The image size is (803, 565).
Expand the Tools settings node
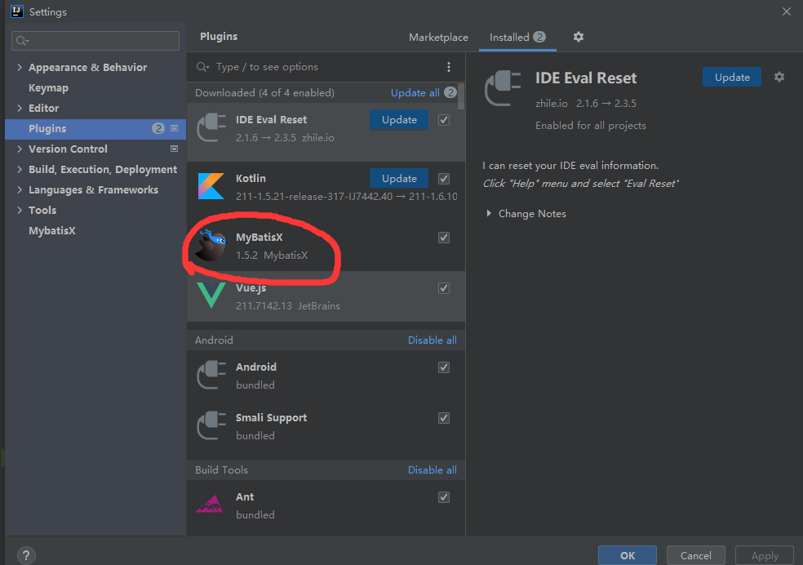(x=20, y=211)
